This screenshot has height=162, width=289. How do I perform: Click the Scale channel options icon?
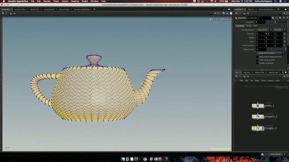coord(284,42)
